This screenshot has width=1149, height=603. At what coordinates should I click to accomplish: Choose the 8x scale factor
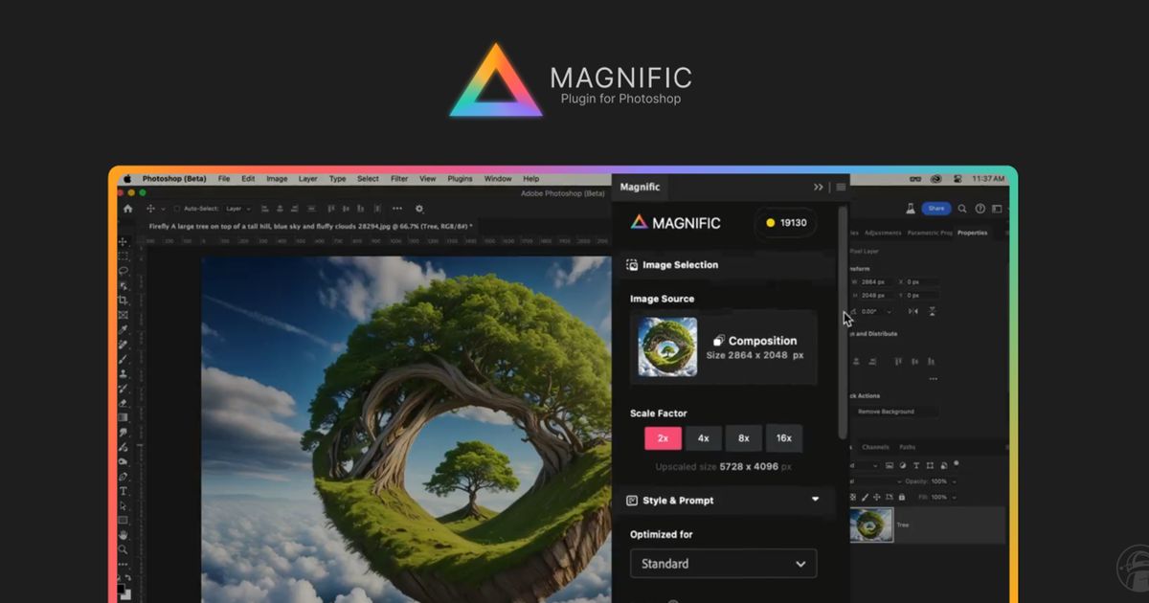743,438
